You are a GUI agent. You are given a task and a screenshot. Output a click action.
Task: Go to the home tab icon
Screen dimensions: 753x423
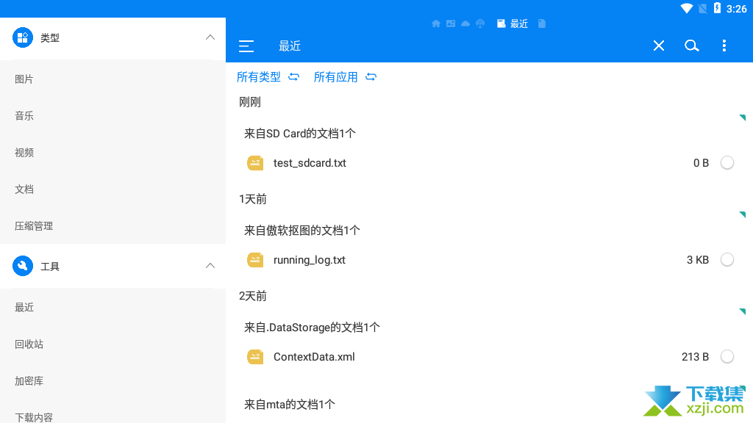coord(436,23)
